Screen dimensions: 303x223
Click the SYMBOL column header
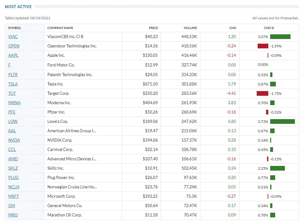(x=15, y=28)
